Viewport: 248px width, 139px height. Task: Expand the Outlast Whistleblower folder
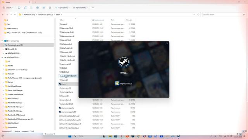[3, 94]
